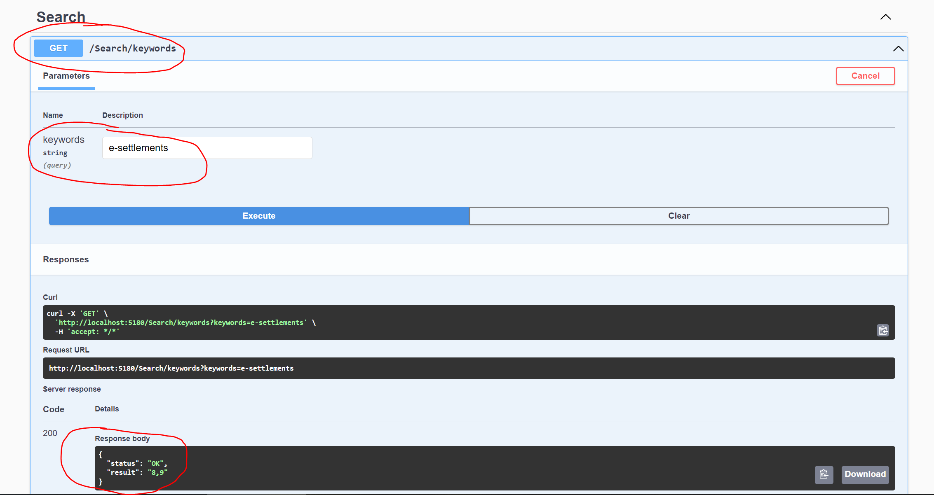Open the Search section heading
The image size is (934, 495).
(60, 17)
